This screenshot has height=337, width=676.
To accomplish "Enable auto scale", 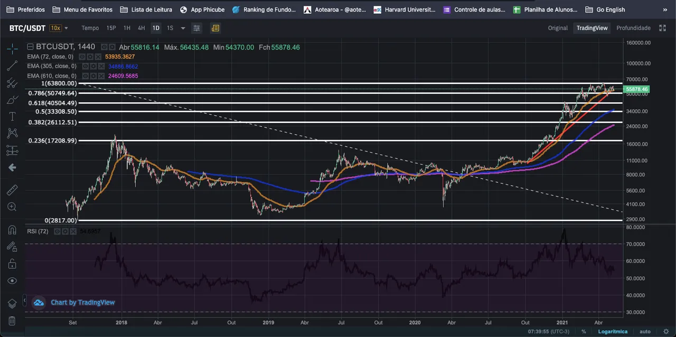I will point(645,332).
